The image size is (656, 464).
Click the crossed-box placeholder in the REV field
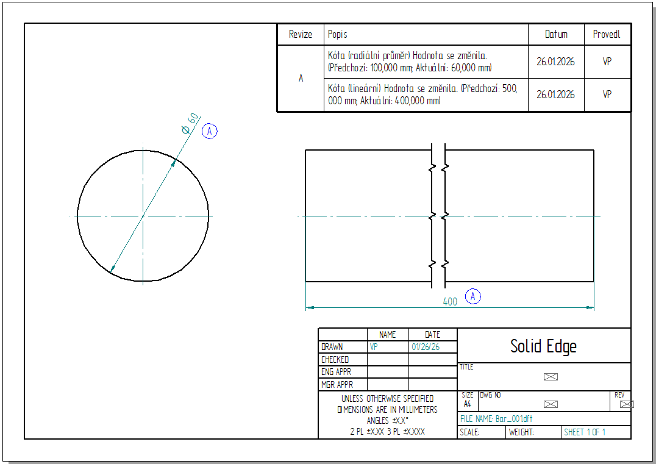tap(627, 404)
